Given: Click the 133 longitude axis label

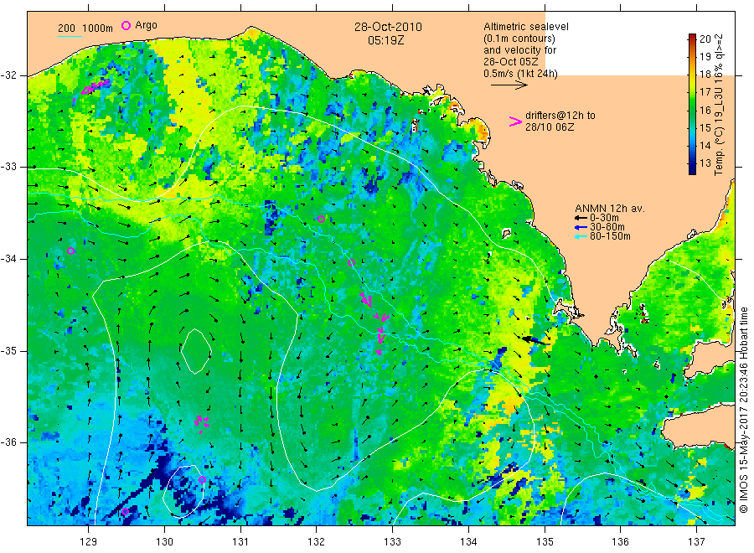Looking at the screenshot, I should tap(392, 542).
